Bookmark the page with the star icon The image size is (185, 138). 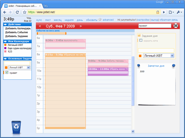click(x=25, y=12)
